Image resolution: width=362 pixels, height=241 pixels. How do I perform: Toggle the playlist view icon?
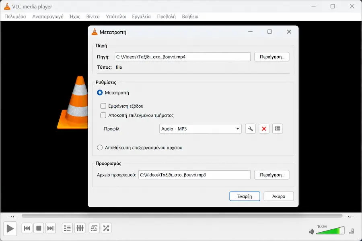(x=68, y=228)
